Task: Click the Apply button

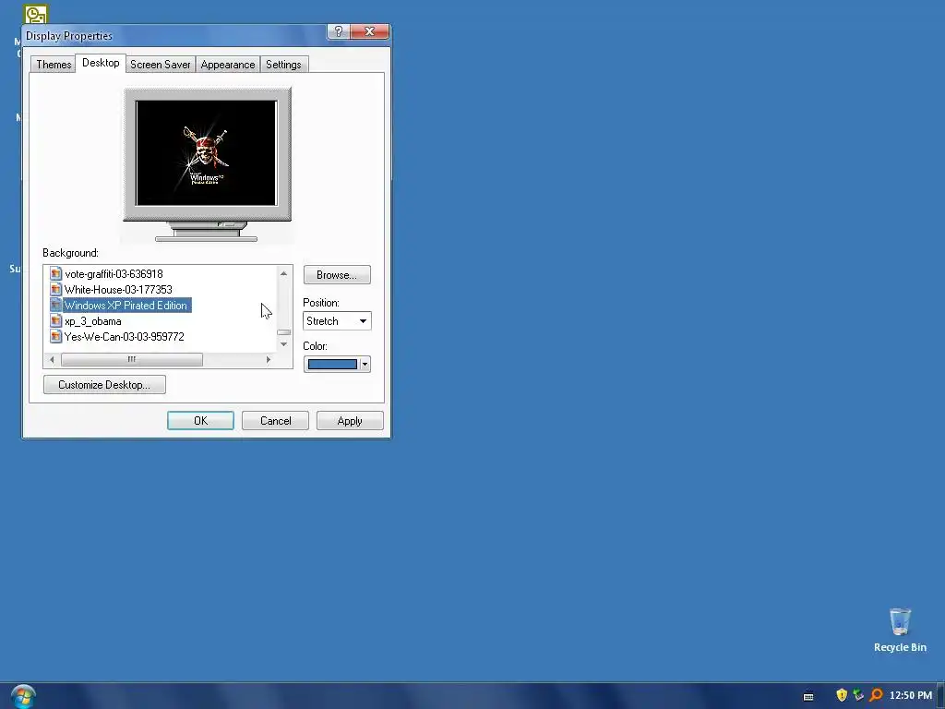Action: point(350,421)
